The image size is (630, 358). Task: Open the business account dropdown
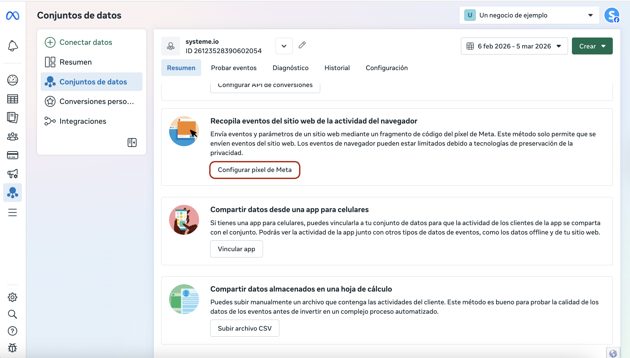529,15
